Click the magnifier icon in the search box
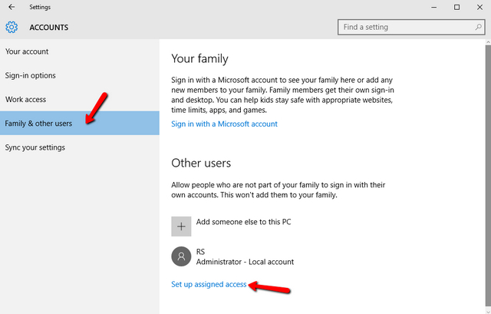Screen dimensions: 491x314 pyautogui.click(x=476, y=27)
